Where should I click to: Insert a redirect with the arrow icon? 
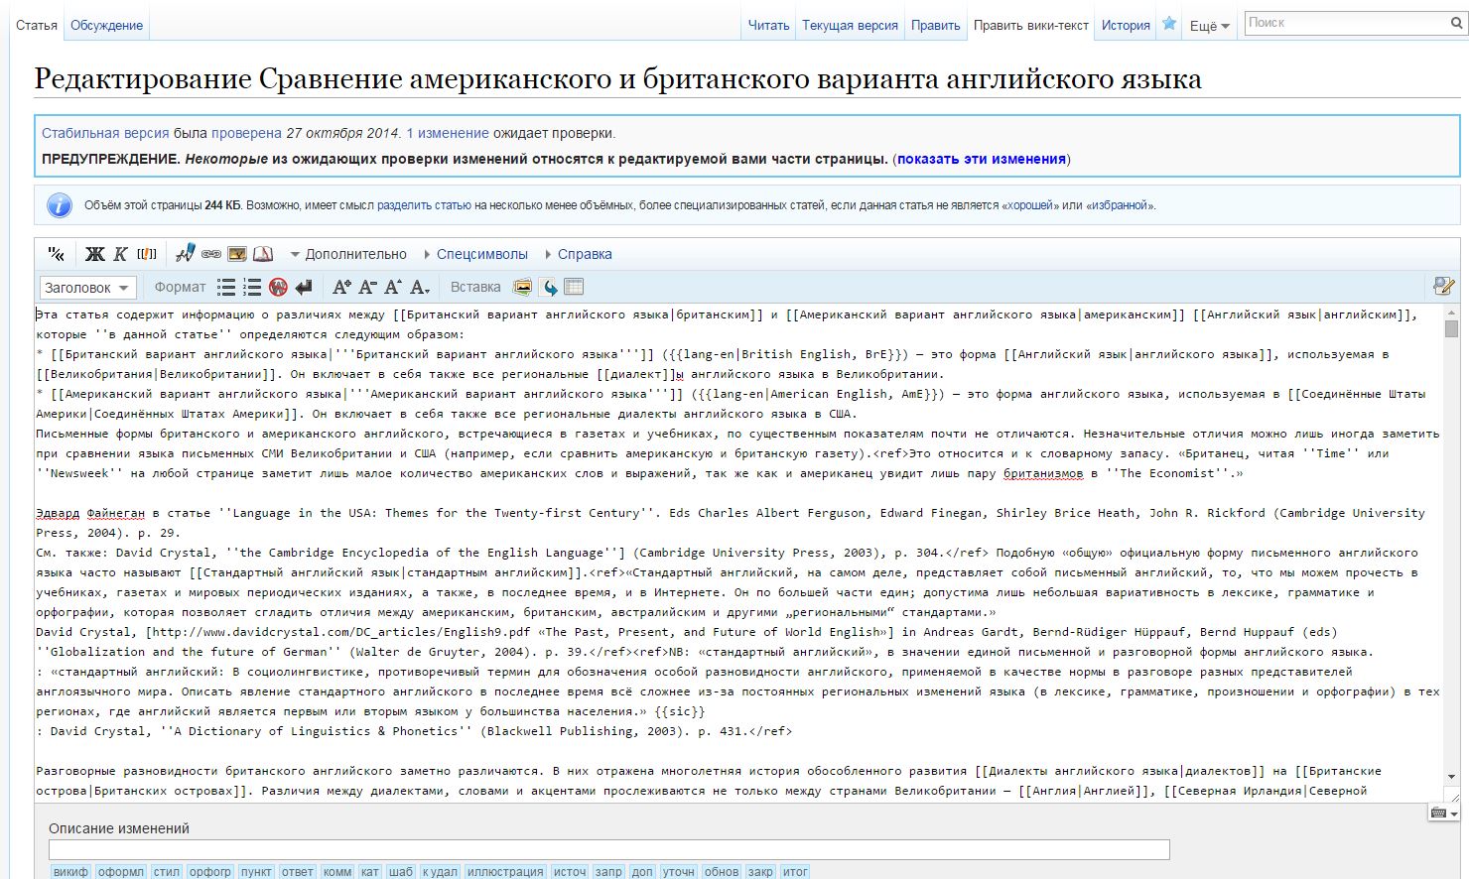(549, 287)
